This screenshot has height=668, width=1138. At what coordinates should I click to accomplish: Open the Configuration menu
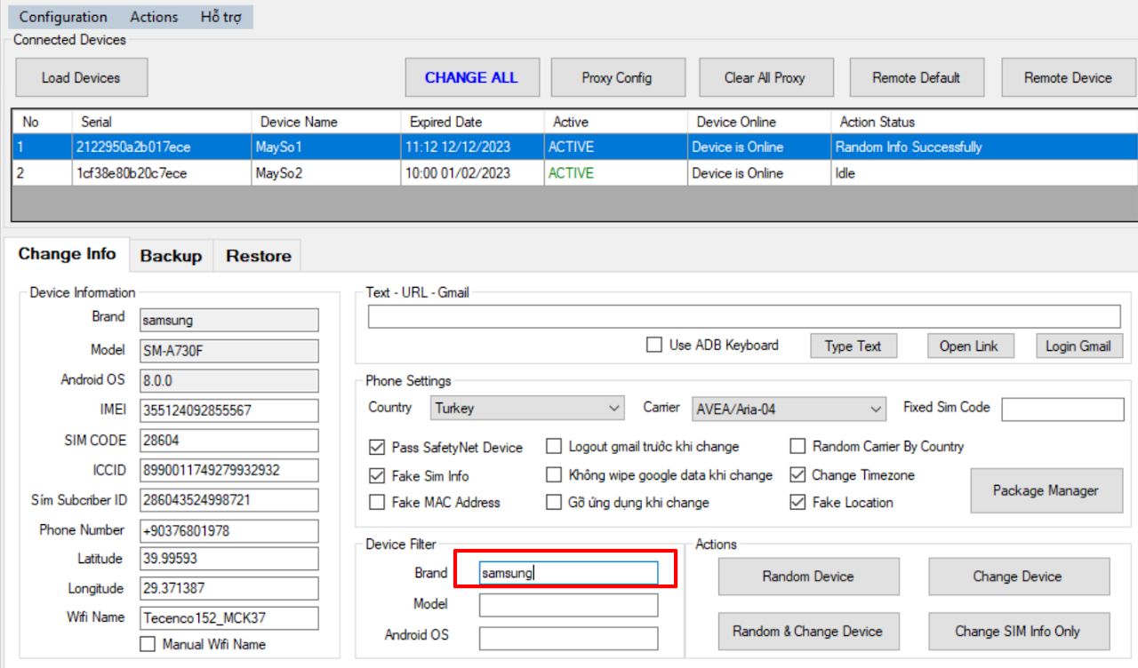pyautogui.click(x=63, y=17)
